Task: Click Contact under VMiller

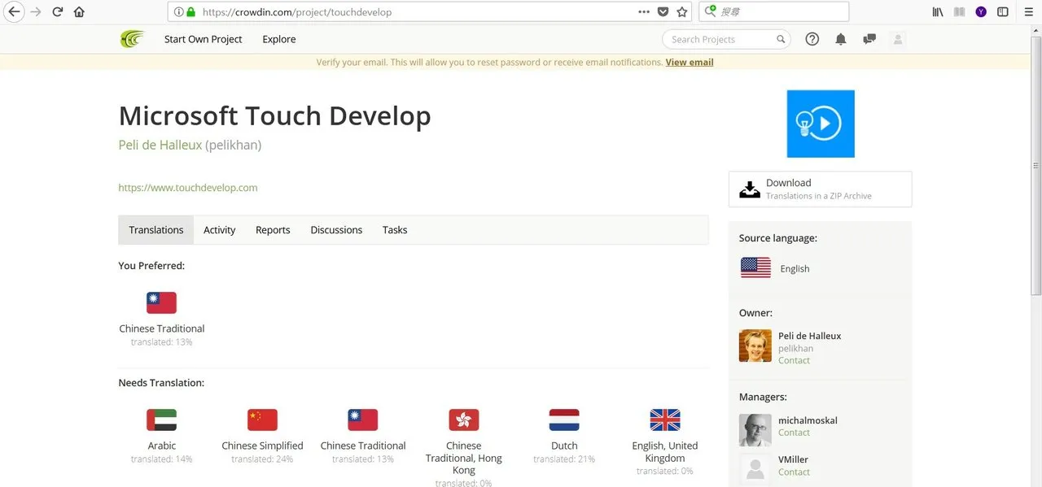Action: coord(794,472)
